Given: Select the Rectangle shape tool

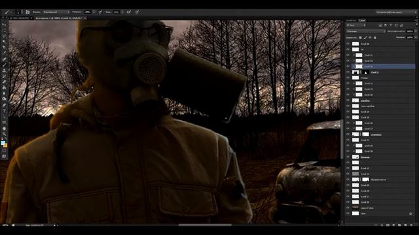Looking at the screenshot, I should 4,122.
